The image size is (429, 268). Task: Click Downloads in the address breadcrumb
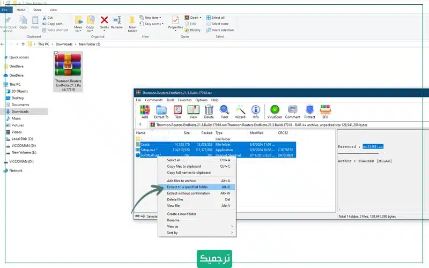(x=64, y=44)
